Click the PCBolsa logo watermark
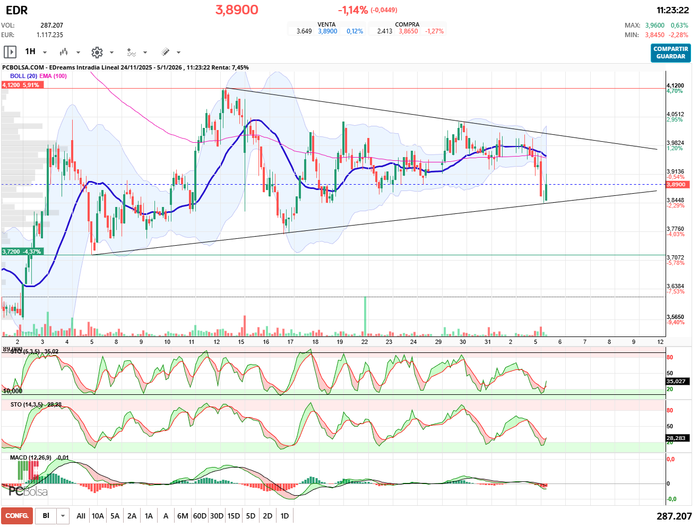Screen dimensions: 699x527 [x=28, y=491]
